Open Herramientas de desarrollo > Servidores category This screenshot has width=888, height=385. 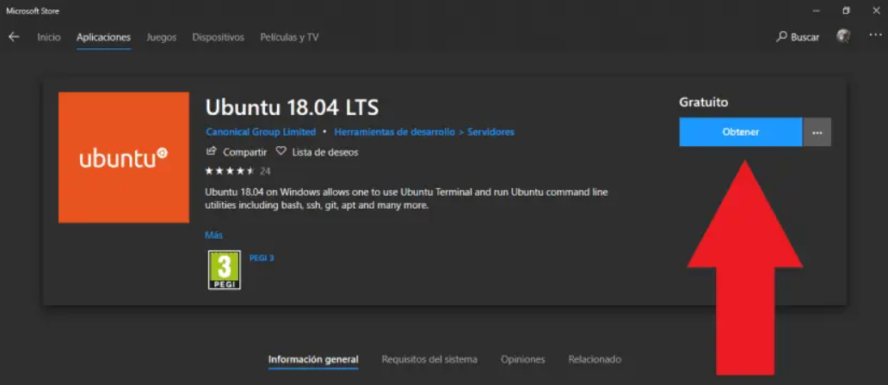424,132
